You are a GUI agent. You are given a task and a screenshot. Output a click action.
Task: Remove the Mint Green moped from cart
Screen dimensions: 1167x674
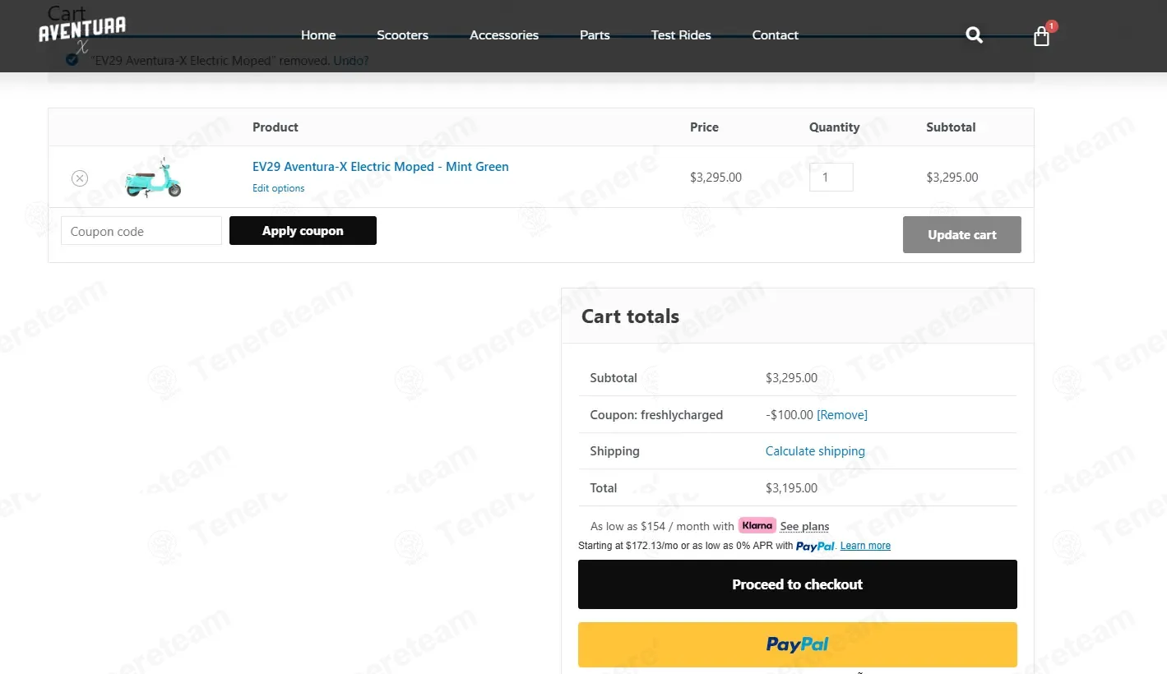[79, 178]
